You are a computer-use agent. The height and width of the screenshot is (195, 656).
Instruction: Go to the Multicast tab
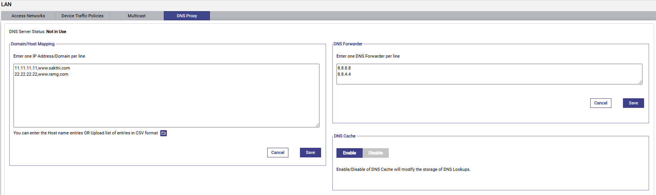[x=137, y=16]
